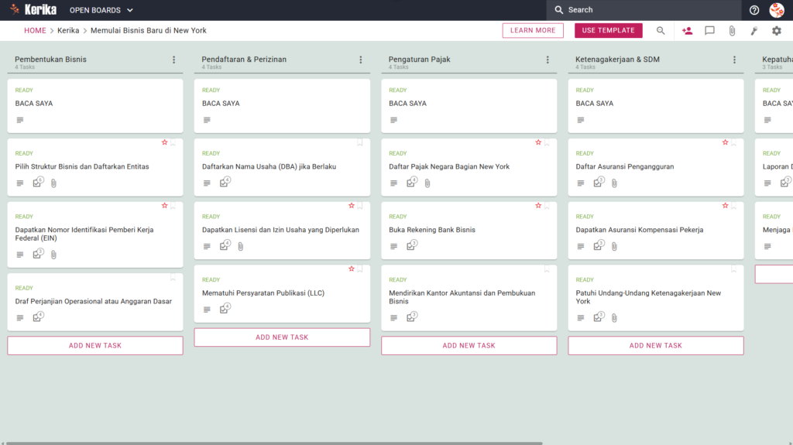The image size is (793, 445).
Task: Click the horizontal scrollbar at the bottom
Action: coord(273,443)
